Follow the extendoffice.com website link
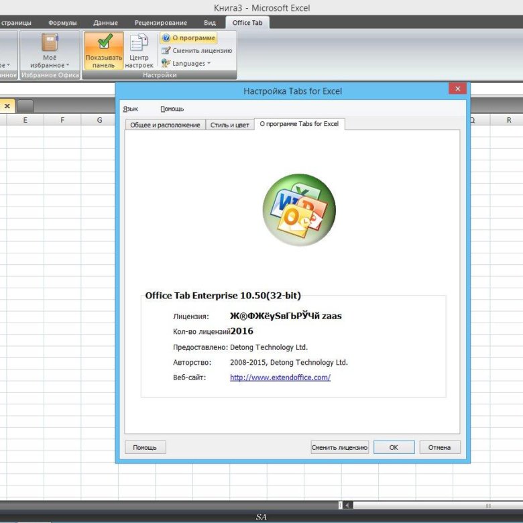 (x=280, y=377)
